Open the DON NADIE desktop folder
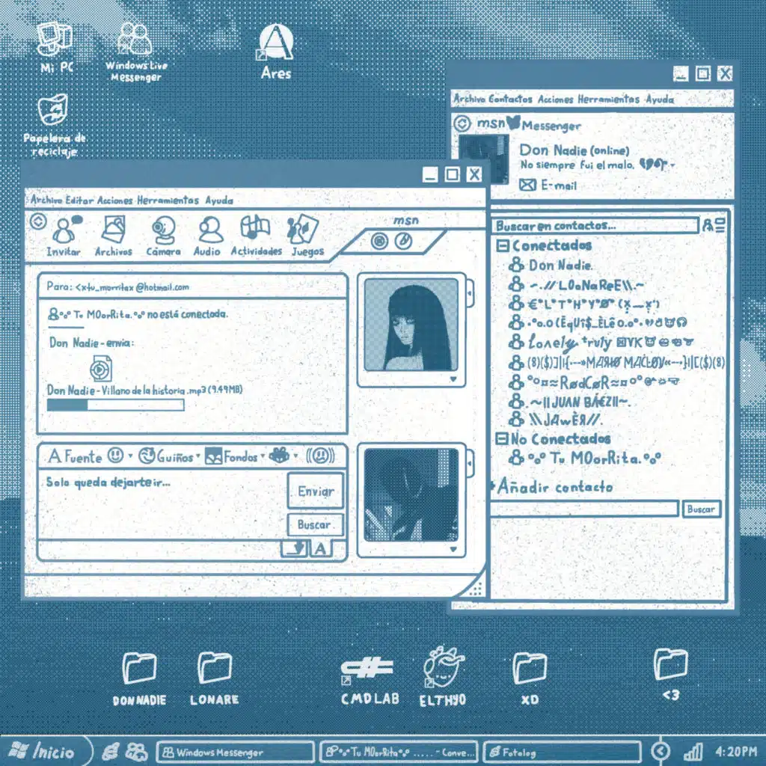The height and width of the screenshot is (766, 766). [139, 668]
